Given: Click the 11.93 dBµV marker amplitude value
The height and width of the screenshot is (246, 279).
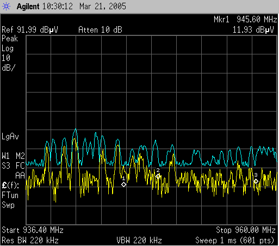Looking at the screenshot, I should [x=253, y=30].
